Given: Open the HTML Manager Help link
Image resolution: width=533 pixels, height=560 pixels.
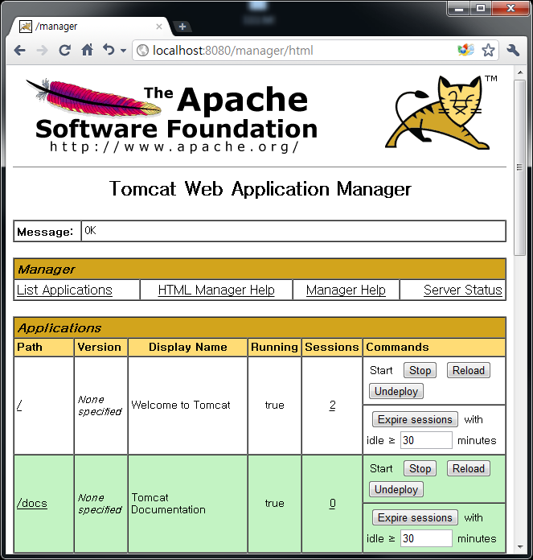Looking at the screenshot, I should pos(216,290).
